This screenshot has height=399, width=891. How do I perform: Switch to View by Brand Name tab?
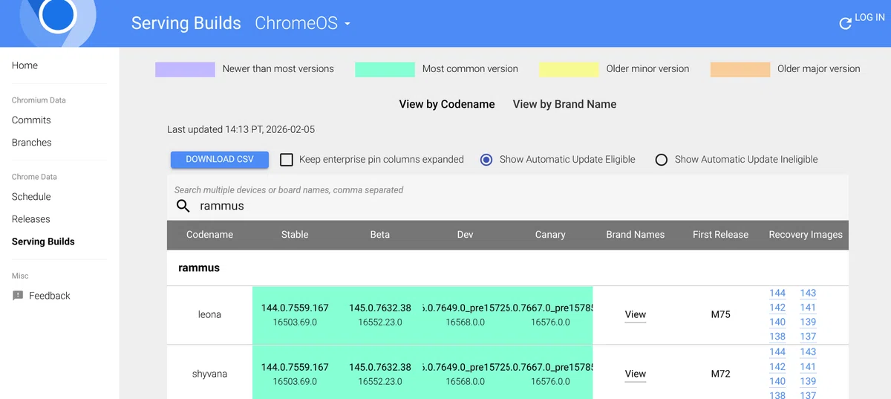pyautogui.click(x=564, y=104)
